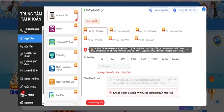The image size is (224, 112).
Task: Select Thẻ cào điện thoại payment card
Action: [62, 42]
